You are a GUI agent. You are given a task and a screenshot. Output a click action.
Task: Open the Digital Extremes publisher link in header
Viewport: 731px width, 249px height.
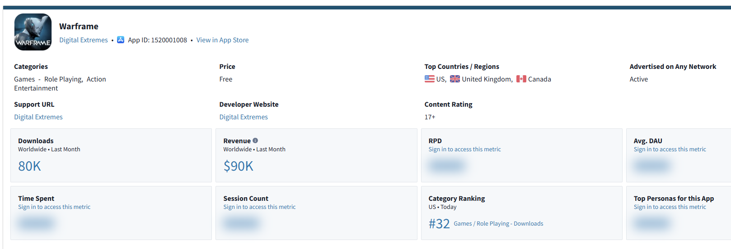(84, 40)
